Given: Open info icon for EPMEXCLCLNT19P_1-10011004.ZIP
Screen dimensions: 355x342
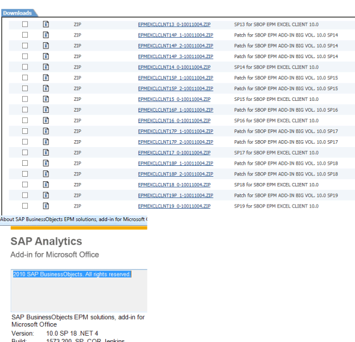Looking at the screenshot, I should 46,195.
